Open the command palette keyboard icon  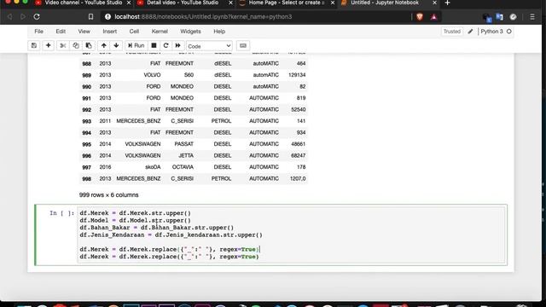pyautogui.click(x=242, y=45)
